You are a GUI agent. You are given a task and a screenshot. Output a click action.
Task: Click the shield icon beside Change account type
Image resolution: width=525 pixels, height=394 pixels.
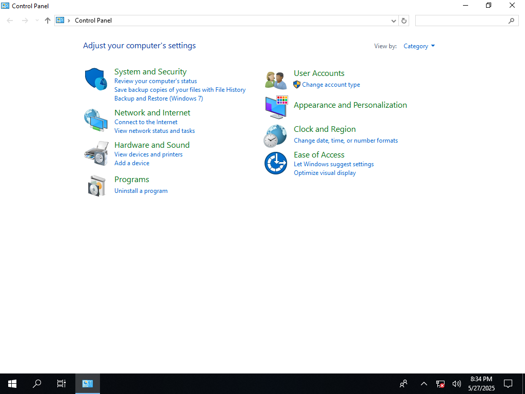click(x=297, y=85)
